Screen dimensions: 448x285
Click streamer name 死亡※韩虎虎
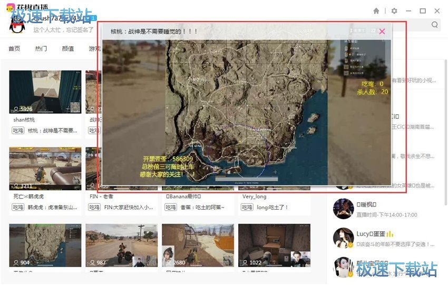pos(28,196)
